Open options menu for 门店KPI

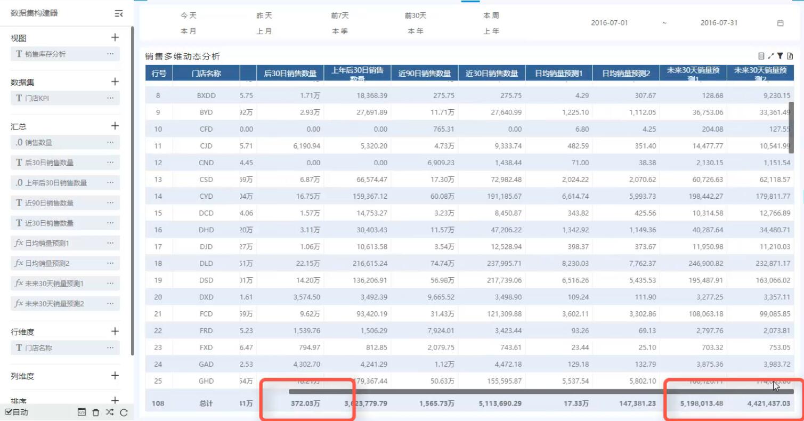click(x=110, y=98)
